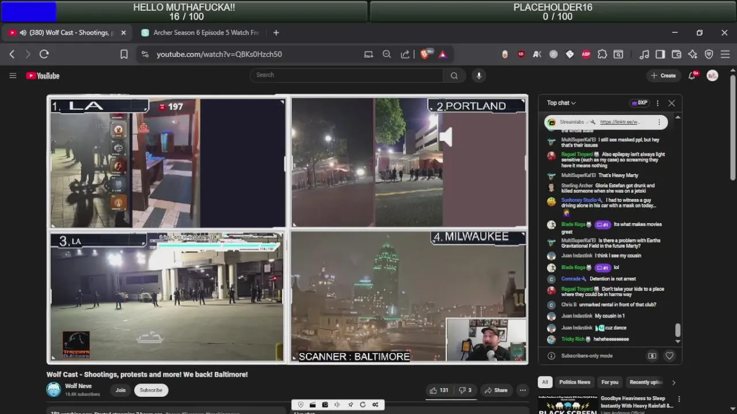Open uBlock Origin extension icon
This screenshot has height=414, width=737.
tap(521, 54)
